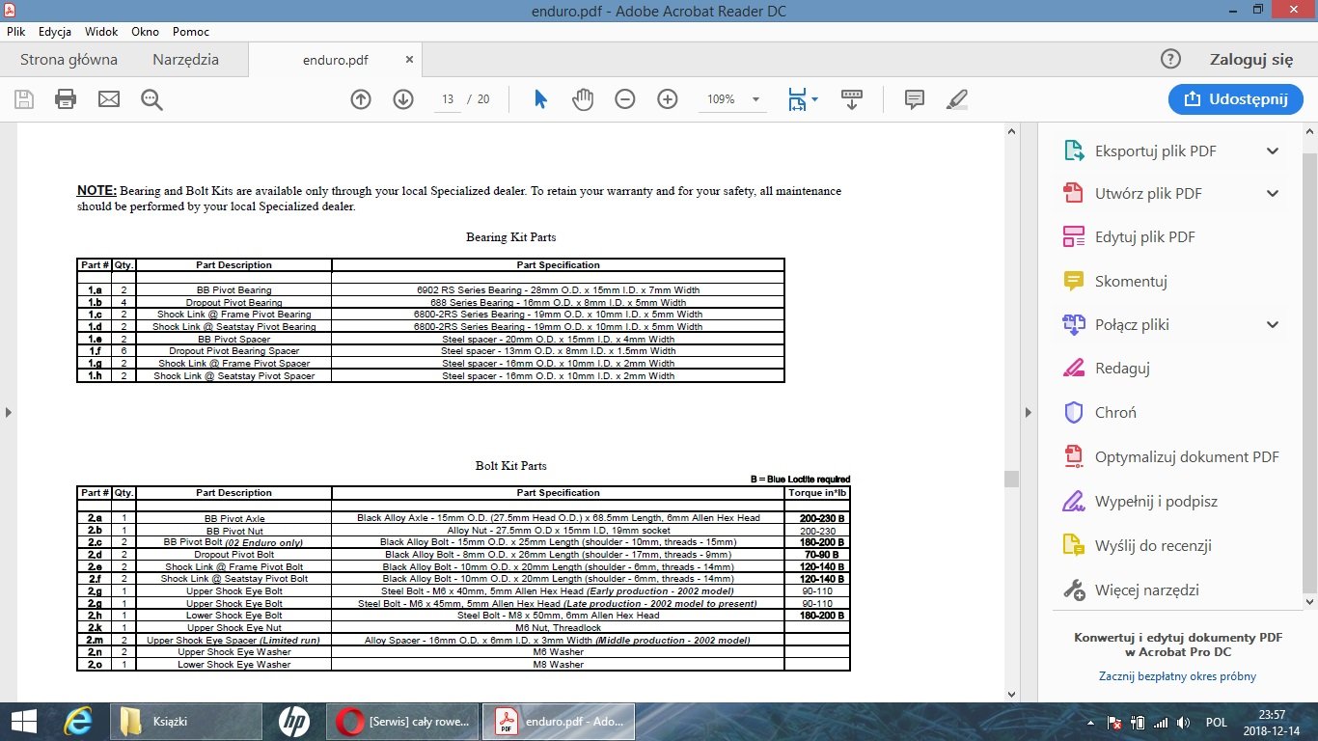Click the document vertical scrollbar thumb
Image resolution: width=1318 pixels, height=741 pixels.
[1011, 479]
